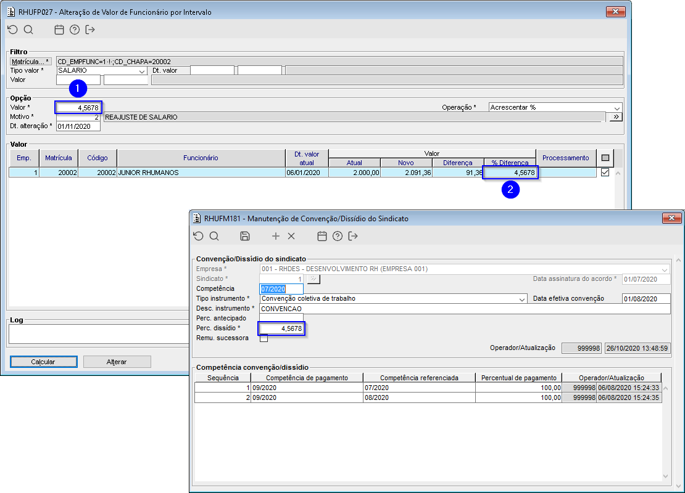This screenshot has width=685, height=493.
Task: Click the Alterar button
Action: point(117,362)
